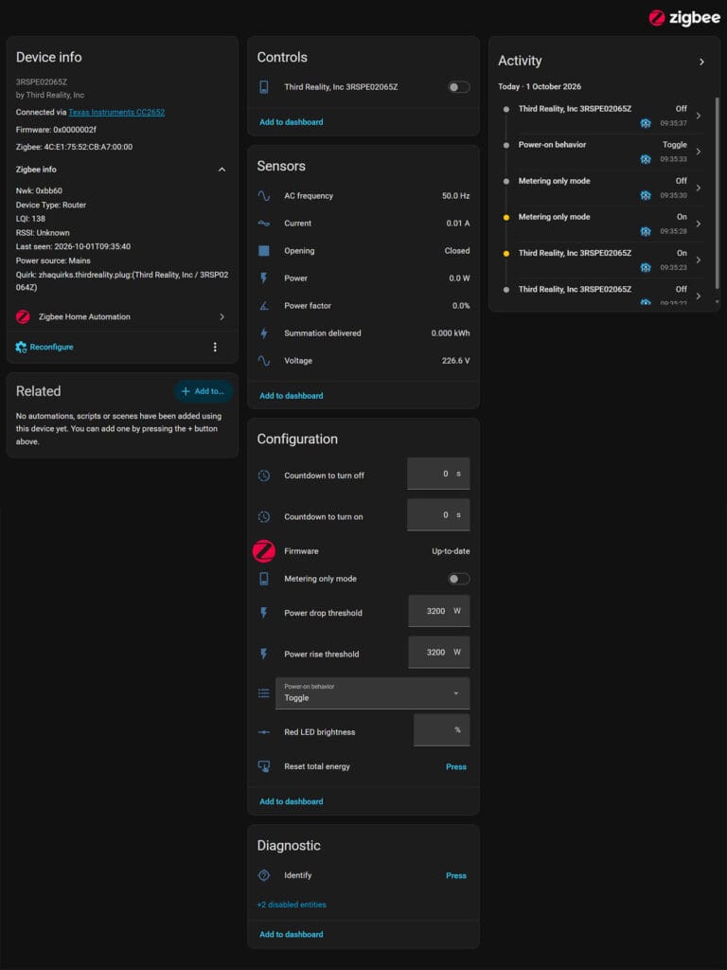Collapse the Zigbee info section

click(222, 170)
